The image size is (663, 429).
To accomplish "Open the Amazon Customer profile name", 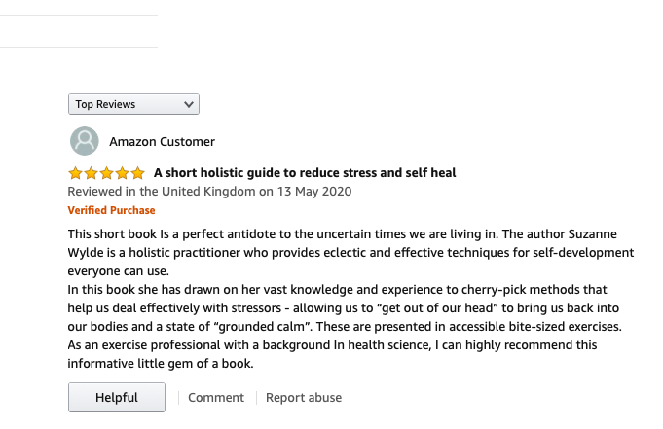I will pos(162,142).
